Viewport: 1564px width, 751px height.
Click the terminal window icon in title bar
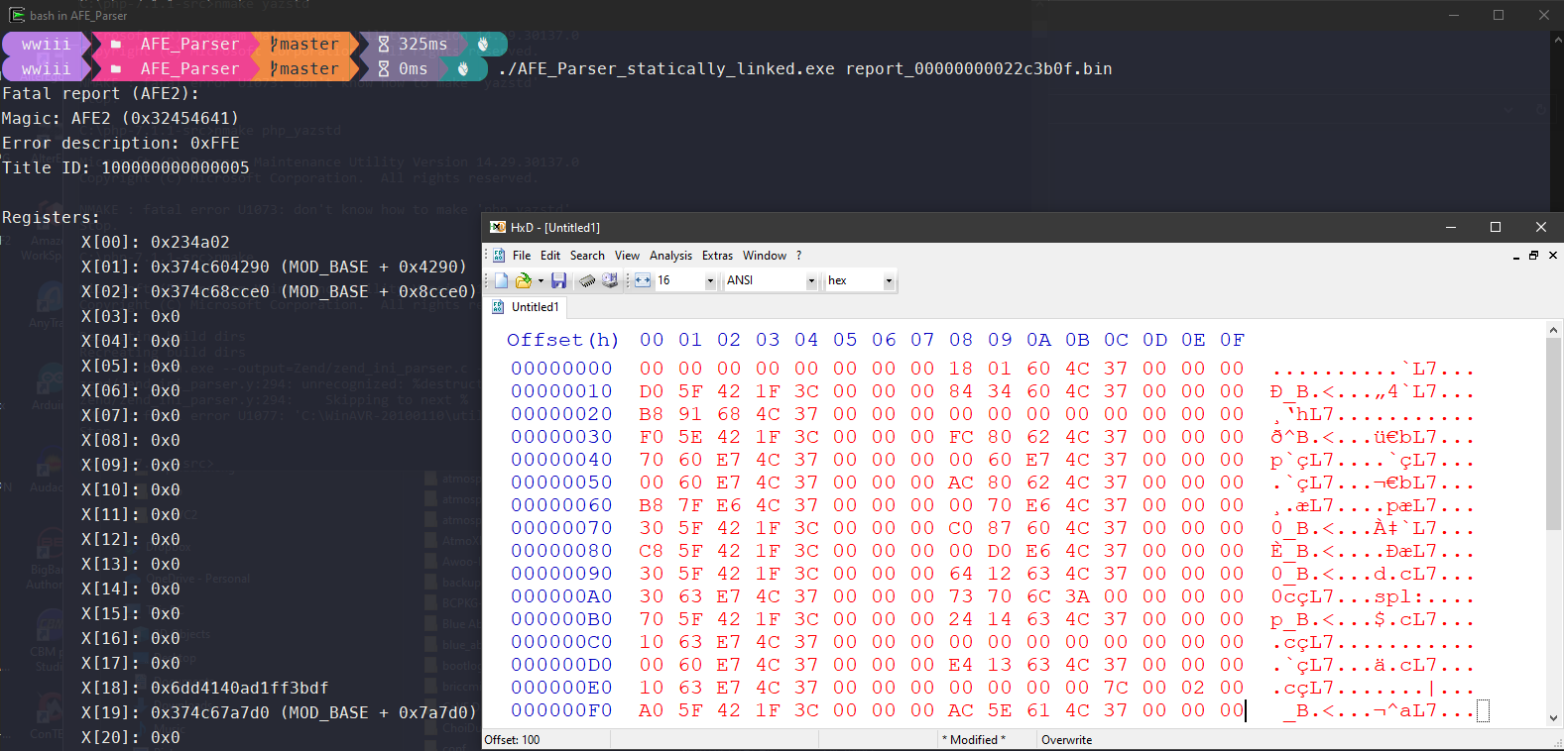tap(17, 15)
